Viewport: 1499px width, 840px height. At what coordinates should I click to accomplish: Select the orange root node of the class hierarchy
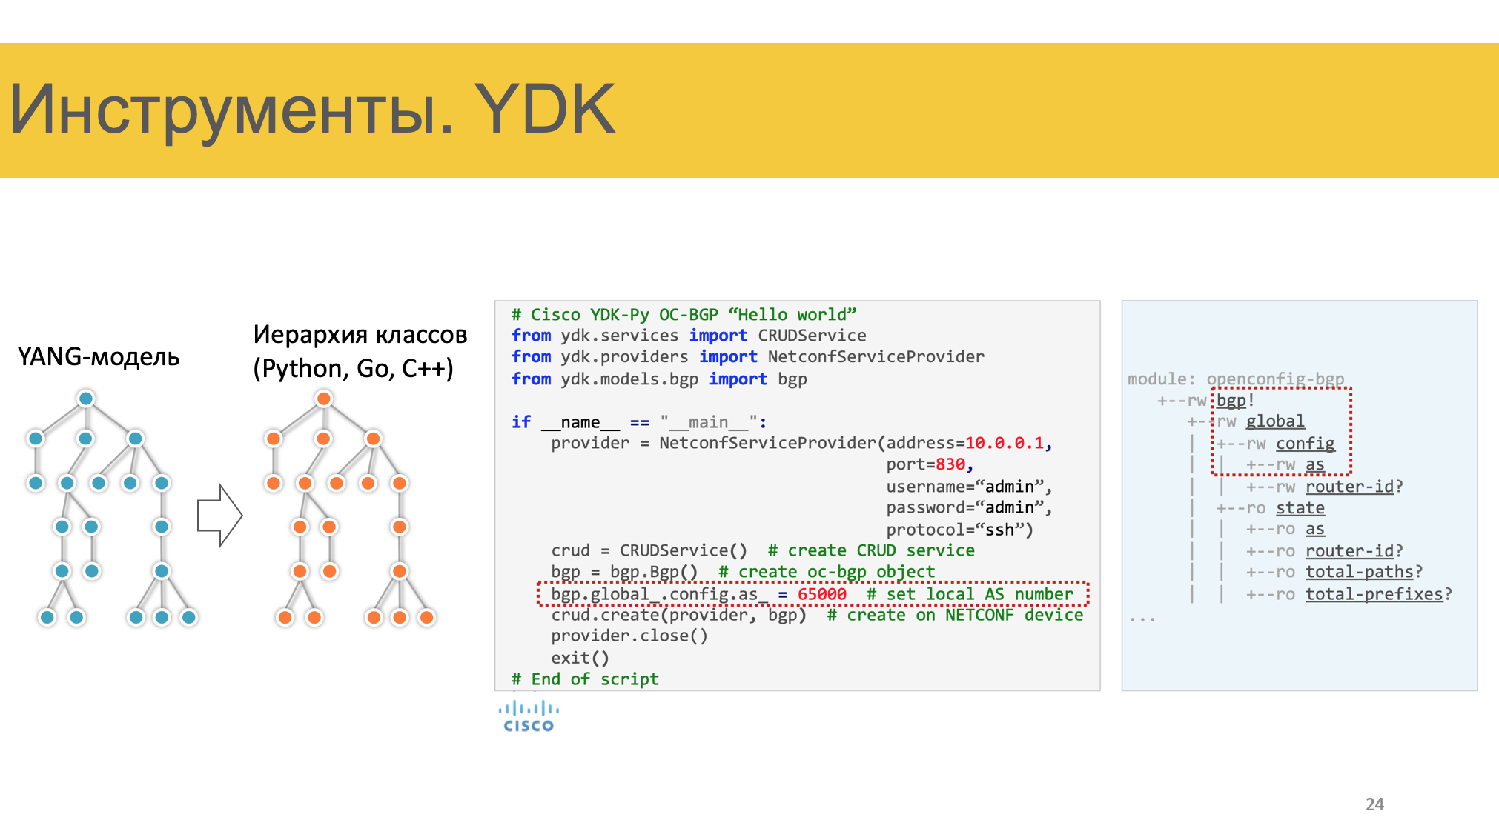coord(323,398)
